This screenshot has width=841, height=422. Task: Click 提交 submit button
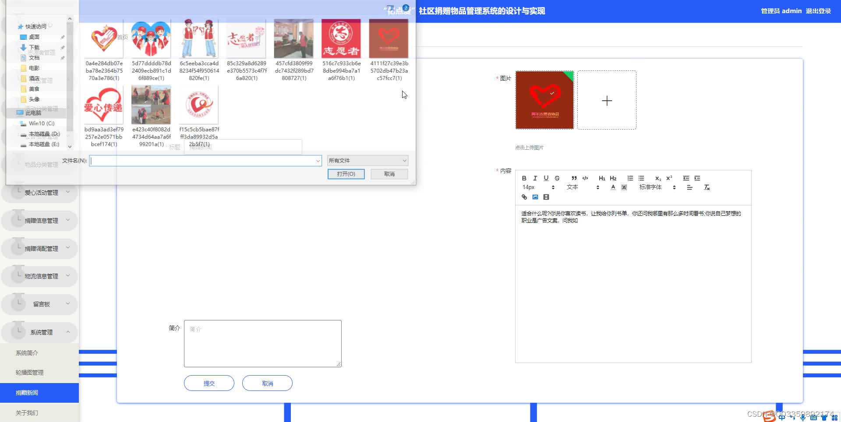tap(209, 383)
